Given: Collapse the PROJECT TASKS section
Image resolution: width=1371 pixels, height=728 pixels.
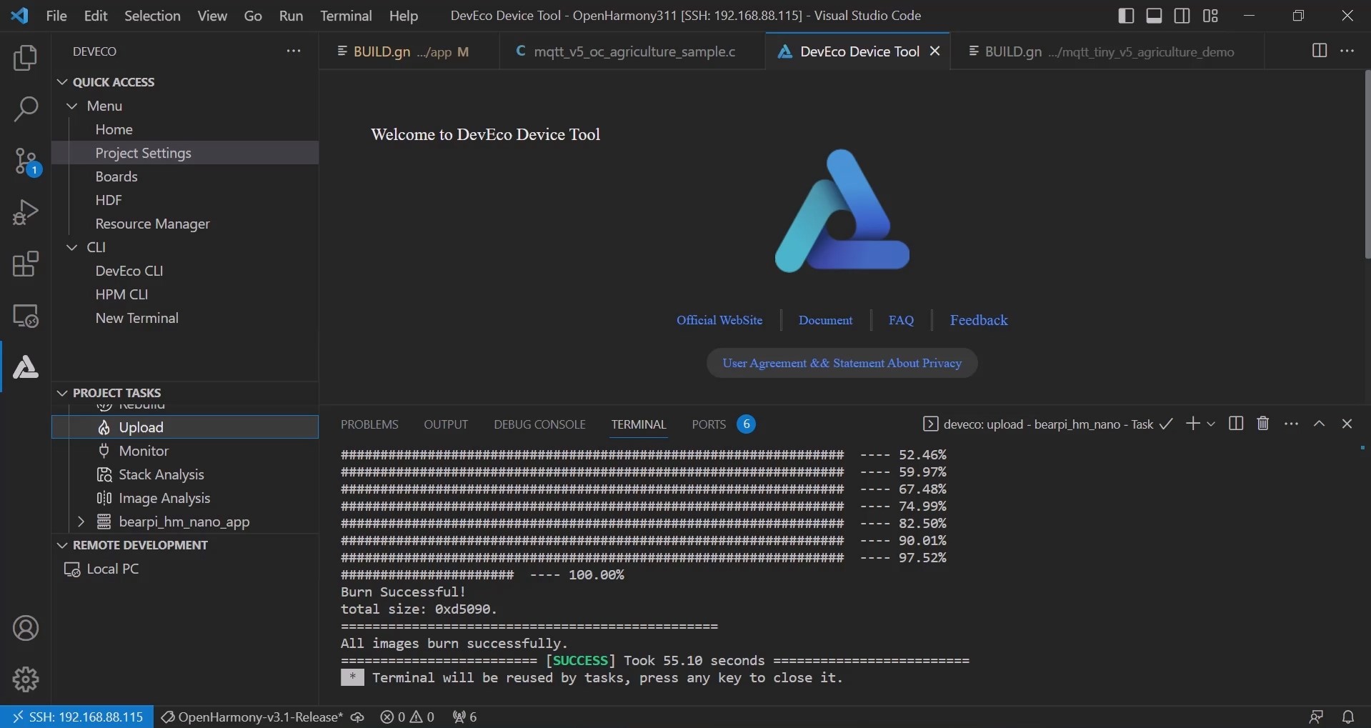Looking at the screenshot, I should tap(62, 393).
